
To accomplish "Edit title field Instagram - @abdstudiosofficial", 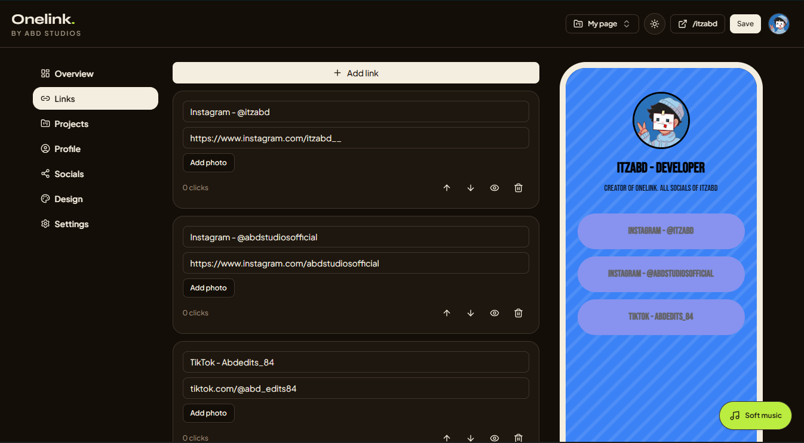I will (x=356, y=237).
